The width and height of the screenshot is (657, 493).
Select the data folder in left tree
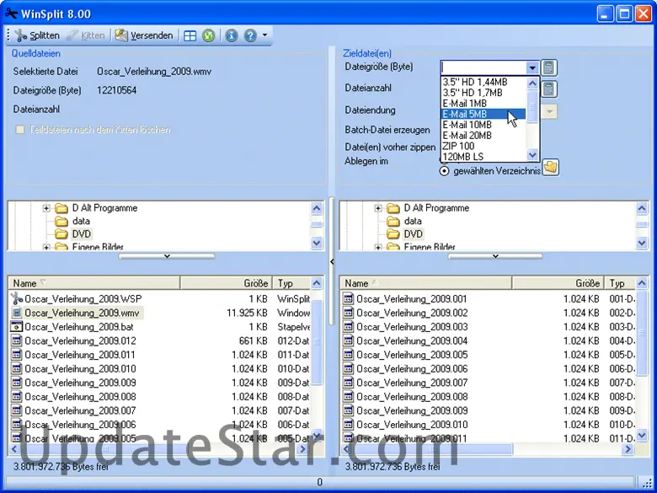(x=81, y=221)
